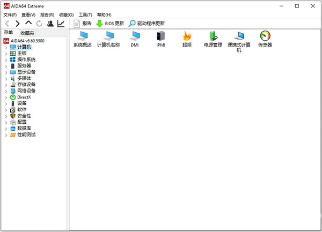Select the 计算机 monitor icon in tree
The height and width of the screenshot is (232, 322).
pos(13,47)
